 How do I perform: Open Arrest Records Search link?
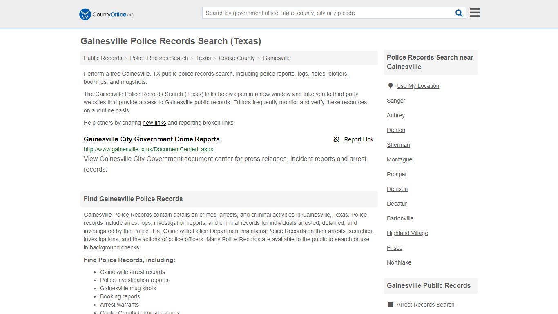[x=425, y=305]
